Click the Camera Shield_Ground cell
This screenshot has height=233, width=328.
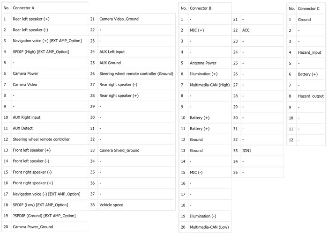tap(119, 150)
